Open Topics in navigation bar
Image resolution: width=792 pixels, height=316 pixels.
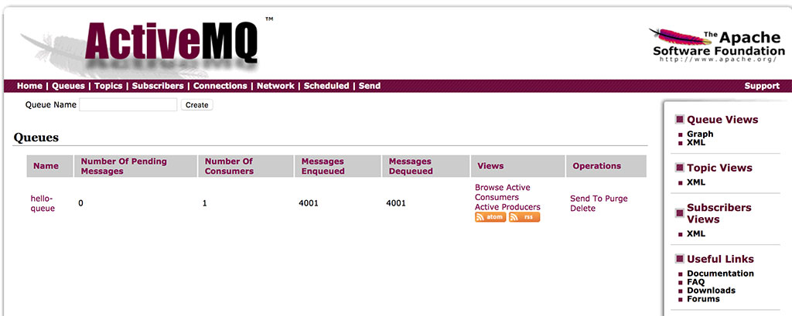(108, 86)
